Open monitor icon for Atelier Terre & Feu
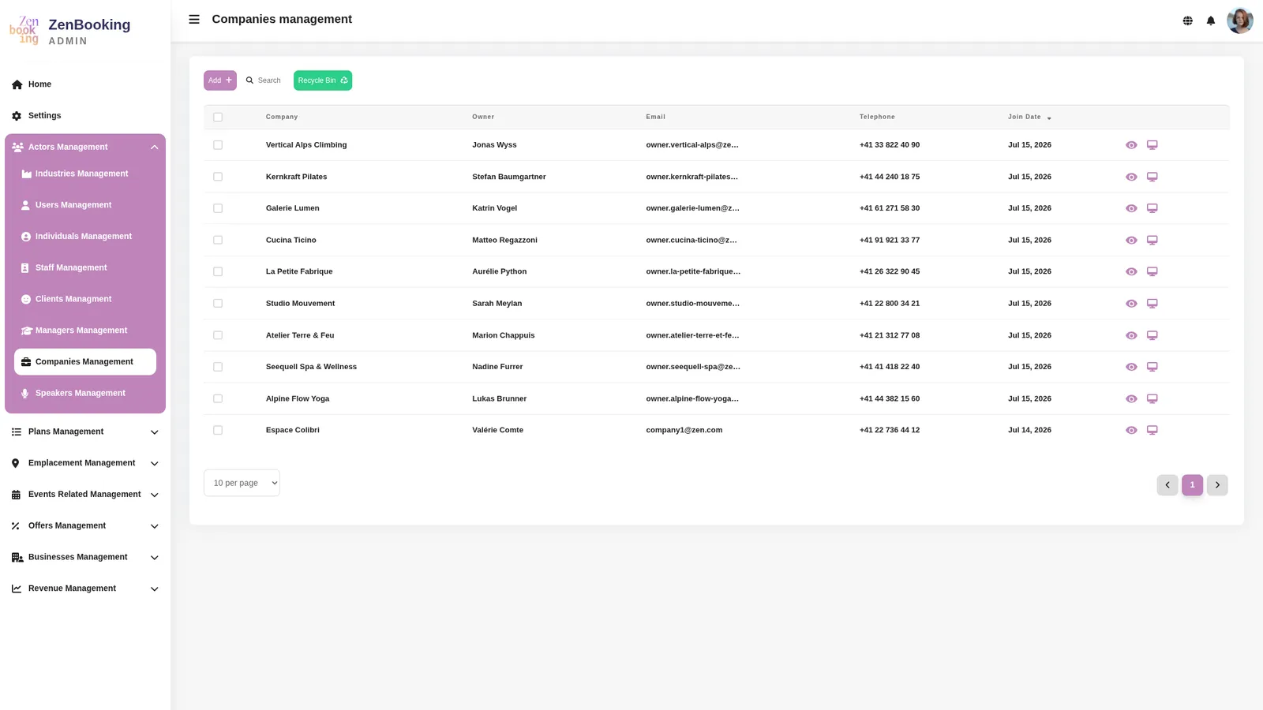This screenshot has height=710, width=1263. click(x=1152, y=335)
